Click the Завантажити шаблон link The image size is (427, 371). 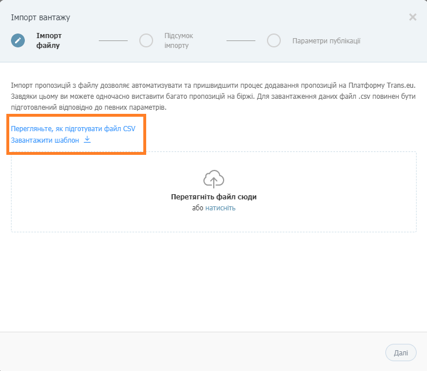tap(45, 140)
